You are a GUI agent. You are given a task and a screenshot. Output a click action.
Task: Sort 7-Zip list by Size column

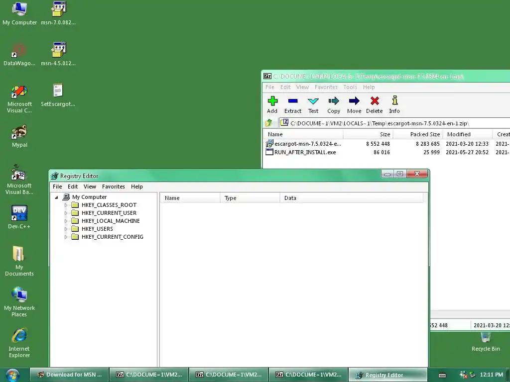368,134
